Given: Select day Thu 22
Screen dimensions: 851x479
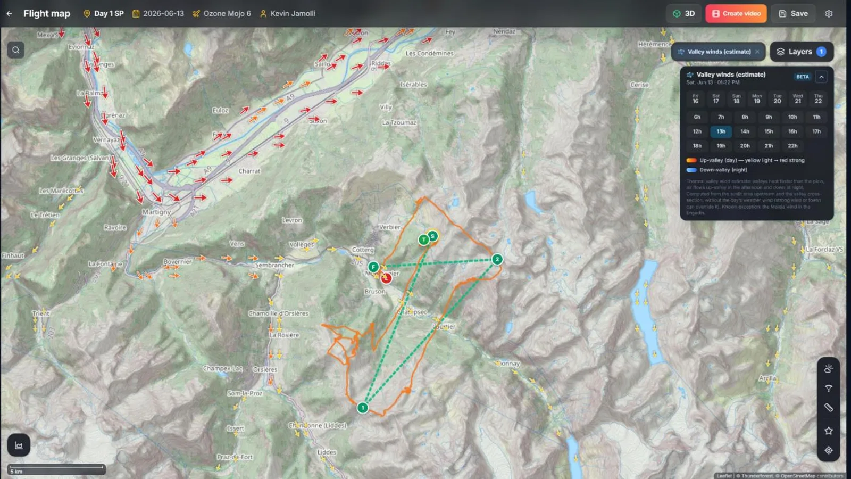Looking at the screenshot, I should [818, 99].
